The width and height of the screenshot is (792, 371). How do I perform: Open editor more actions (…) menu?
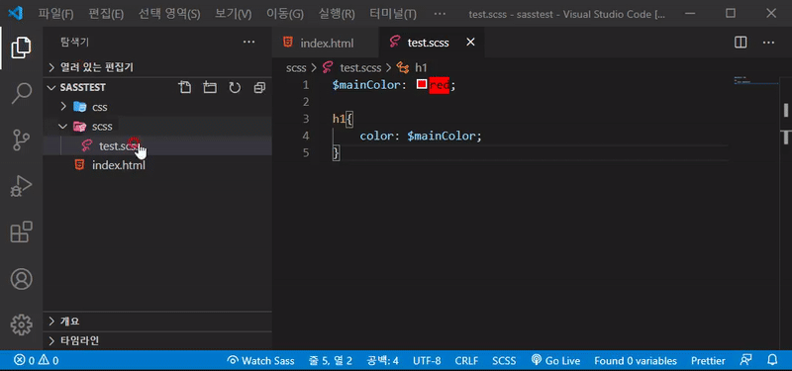[x=768, y=43]
